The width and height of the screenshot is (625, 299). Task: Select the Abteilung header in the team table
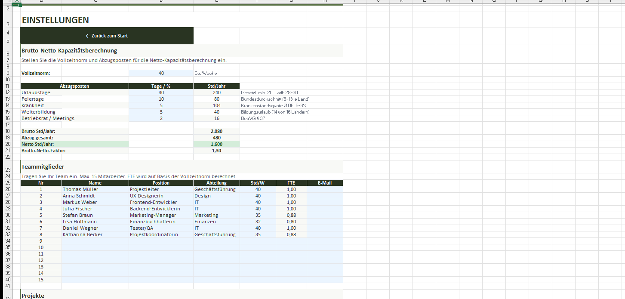(x=216, y=183)
